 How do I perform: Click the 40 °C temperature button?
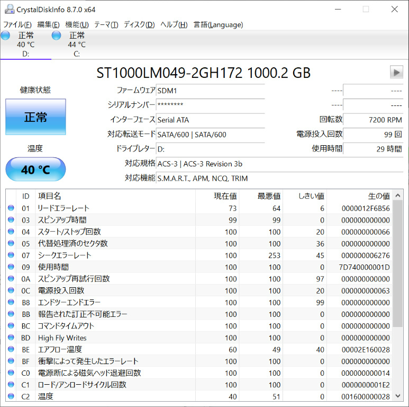36,169
